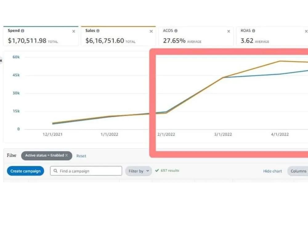308x231 pixels.
Task: Expand the Find a campaign search suggestions
Action: point(86,171)
